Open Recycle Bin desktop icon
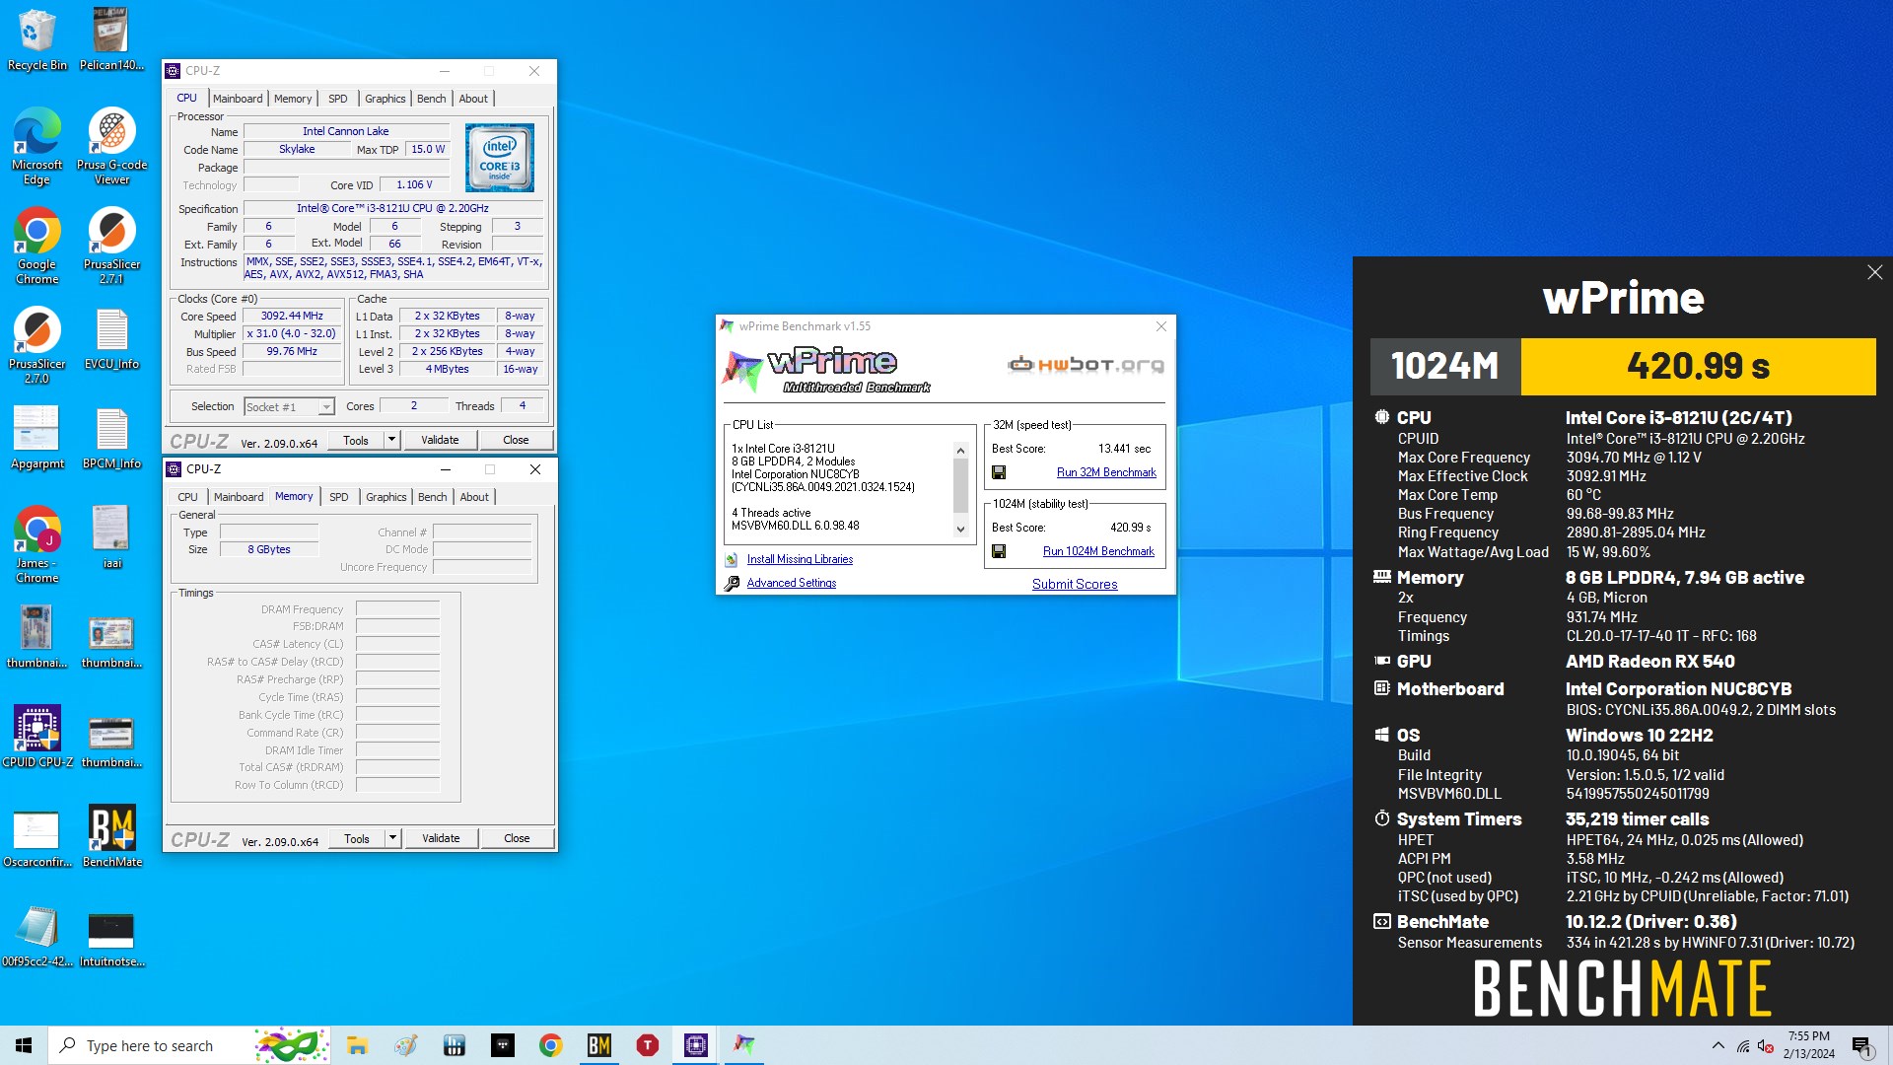1893x1065 pixels. [x=36, y=39]
